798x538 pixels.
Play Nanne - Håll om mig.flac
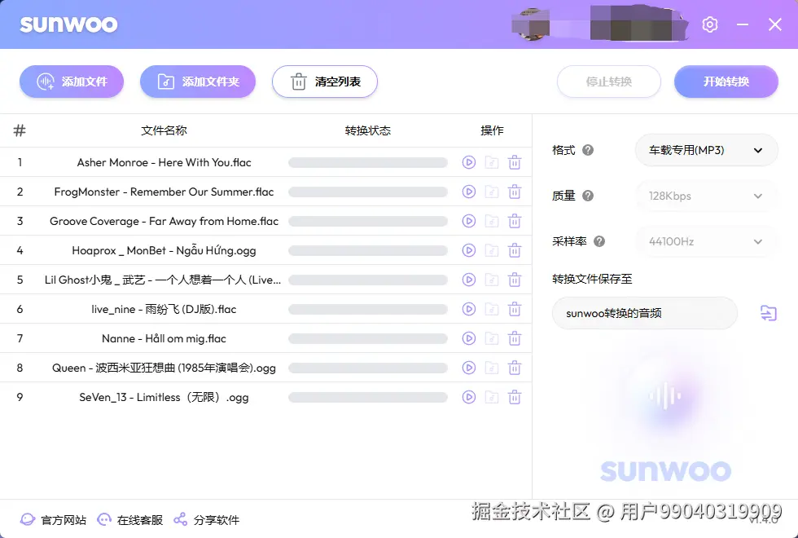point(469,339)
